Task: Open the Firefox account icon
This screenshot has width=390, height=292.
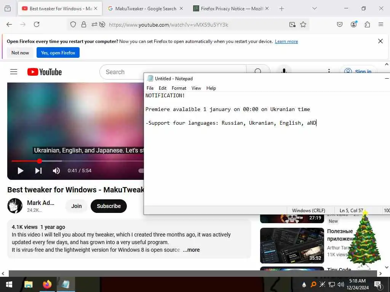Action: point(353,24)
